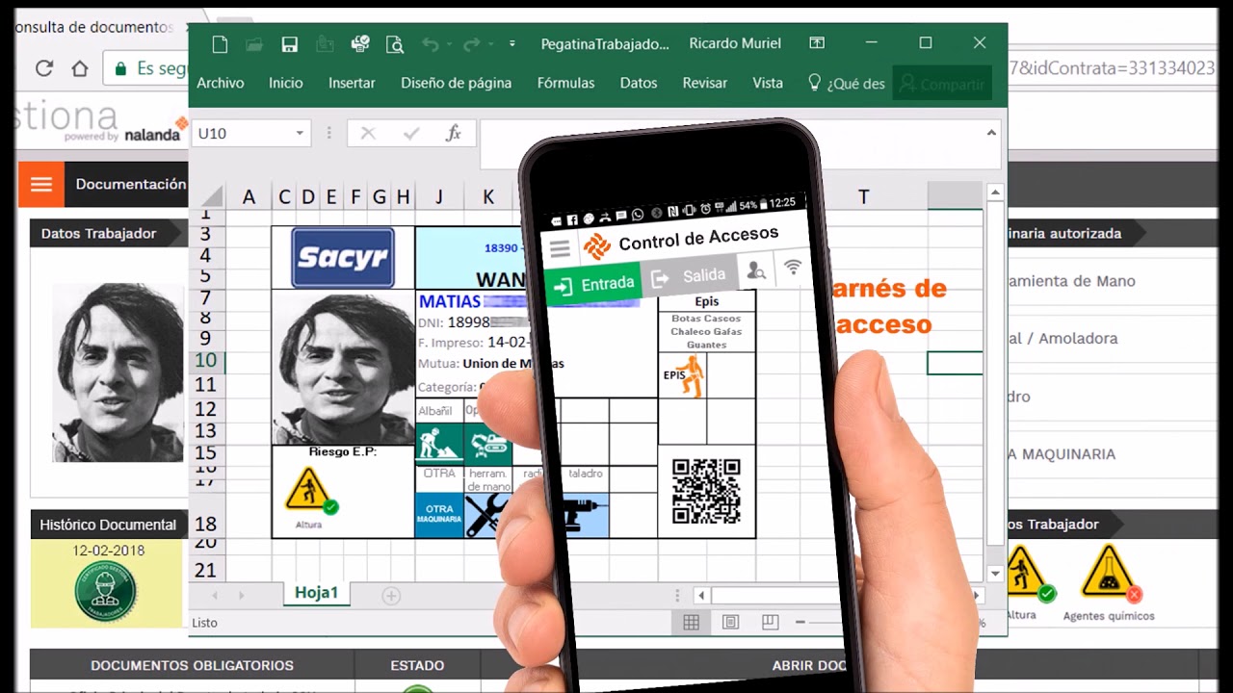Open the phone app's hamburger menu
The width and height of the screenshot is (1233, 693).
click(560, 248)
